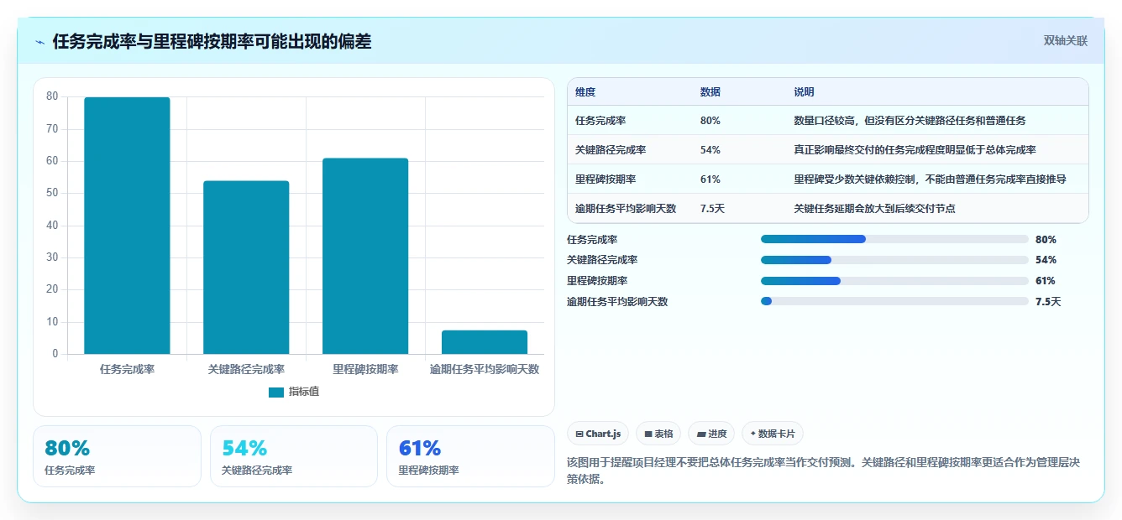This screenshot has width=1122, height=520.
Task: Click the description starting 数量口径较高
Action: (910, 121)
